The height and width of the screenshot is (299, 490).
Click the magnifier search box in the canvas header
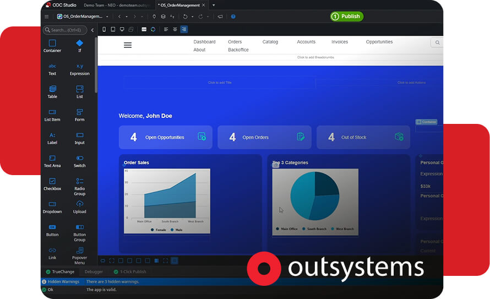(437, 42)
